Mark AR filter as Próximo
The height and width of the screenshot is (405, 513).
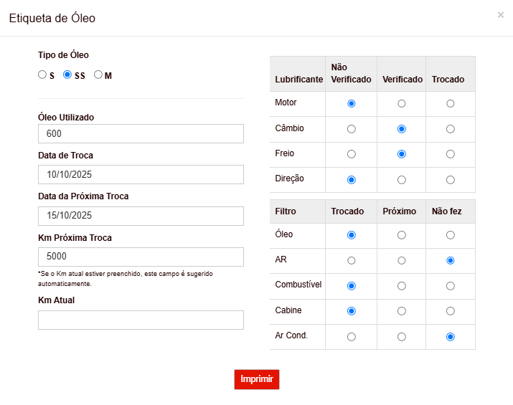click(x=402, y=260)
